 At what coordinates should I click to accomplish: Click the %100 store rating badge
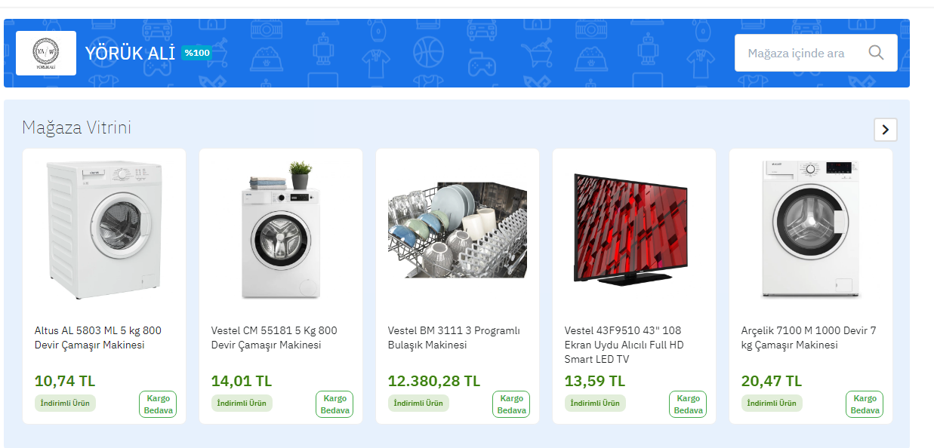pos(197,53)
